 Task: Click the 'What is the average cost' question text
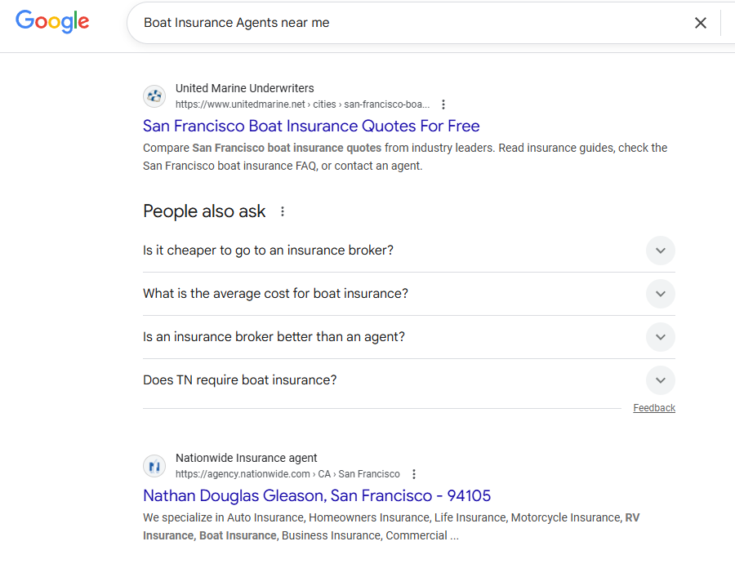pos(275,294)
